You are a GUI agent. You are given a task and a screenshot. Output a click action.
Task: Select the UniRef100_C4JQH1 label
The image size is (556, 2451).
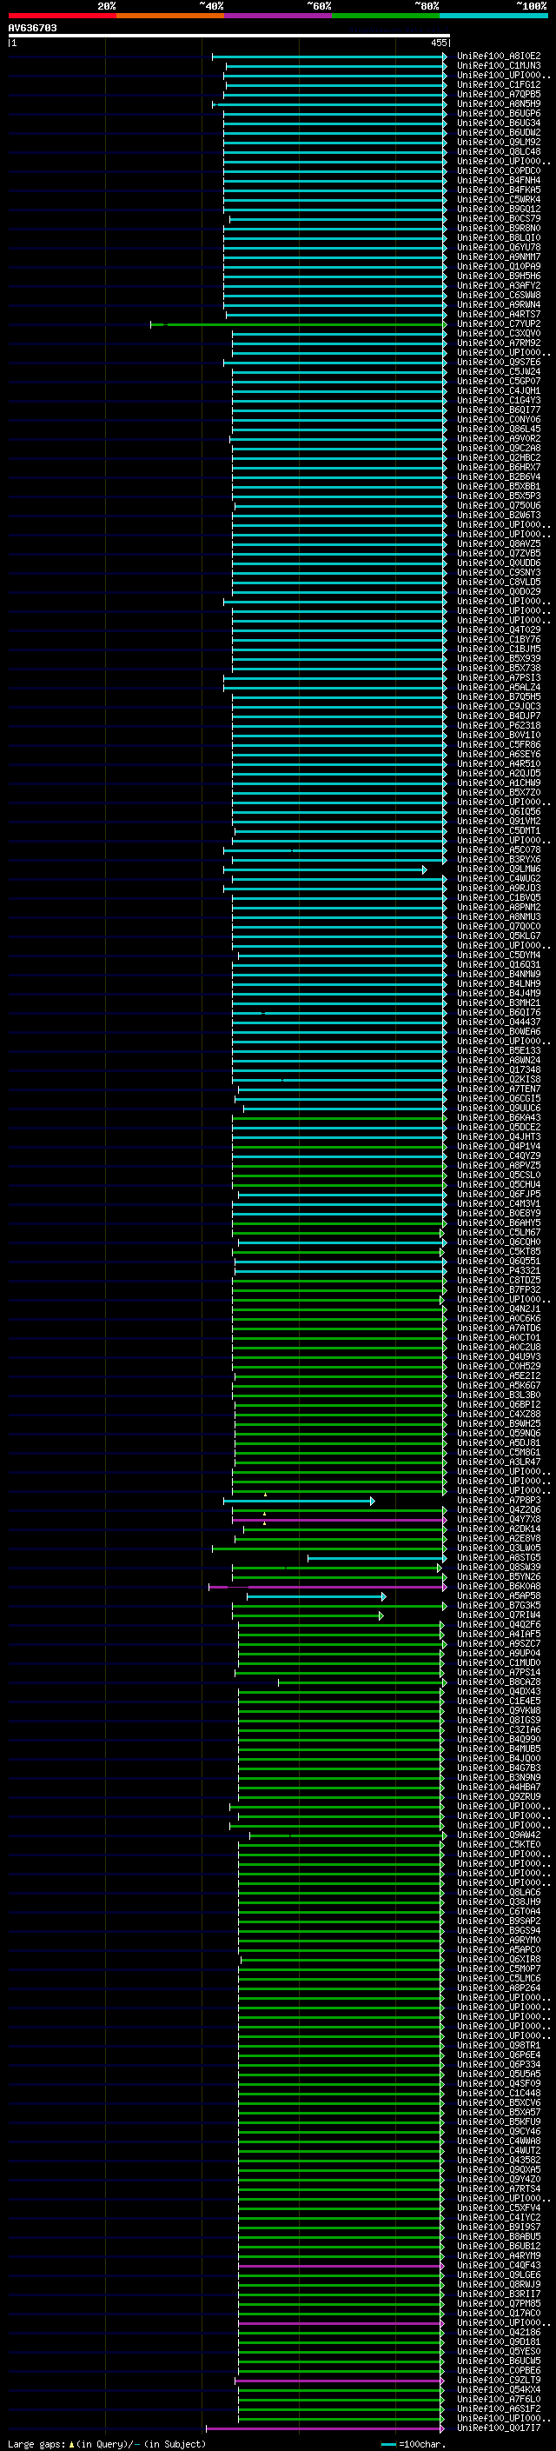pos(499,391)
